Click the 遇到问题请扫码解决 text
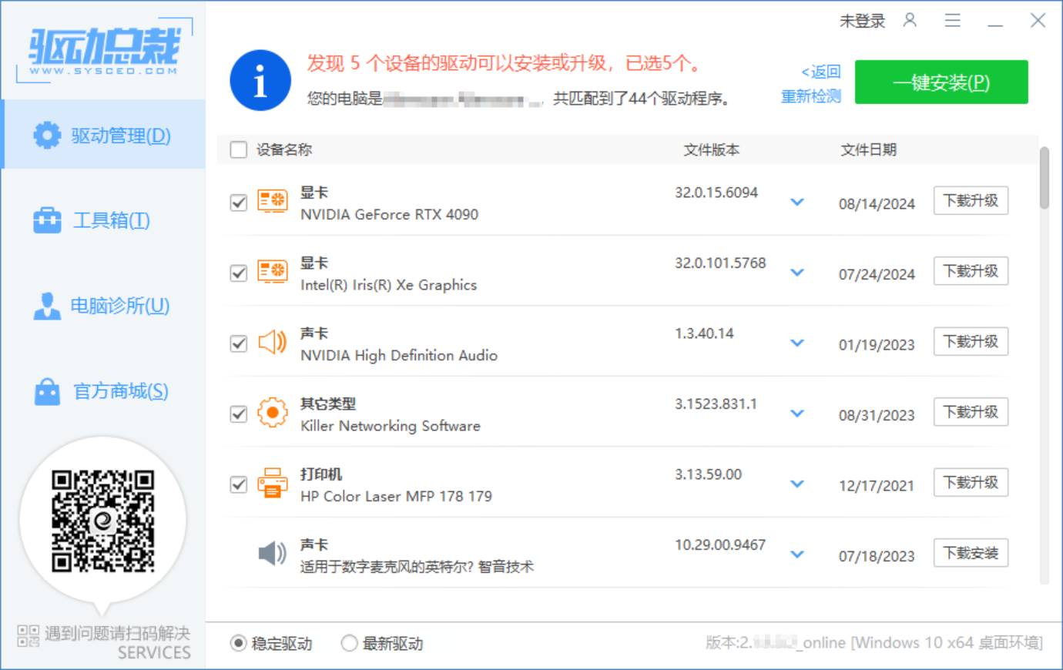1063x670 pixels. click(117, 633)
